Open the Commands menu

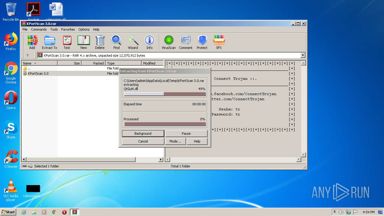[x=39, y=29]
